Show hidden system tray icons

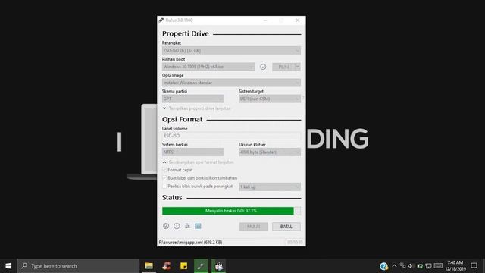coord(394,266)
